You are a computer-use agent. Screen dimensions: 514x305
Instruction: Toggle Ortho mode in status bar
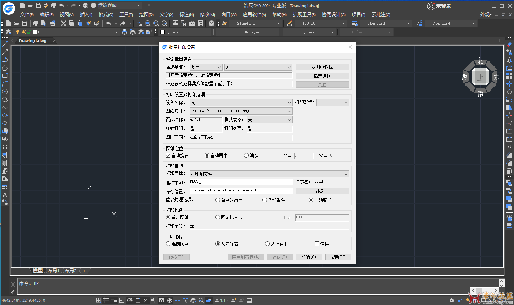122,300
